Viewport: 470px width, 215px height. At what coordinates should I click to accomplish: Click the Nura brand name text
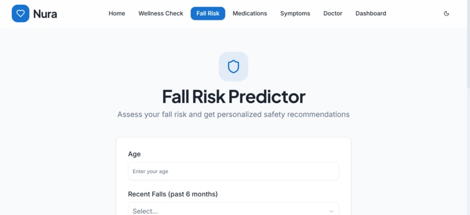click(x=45, y=14)
